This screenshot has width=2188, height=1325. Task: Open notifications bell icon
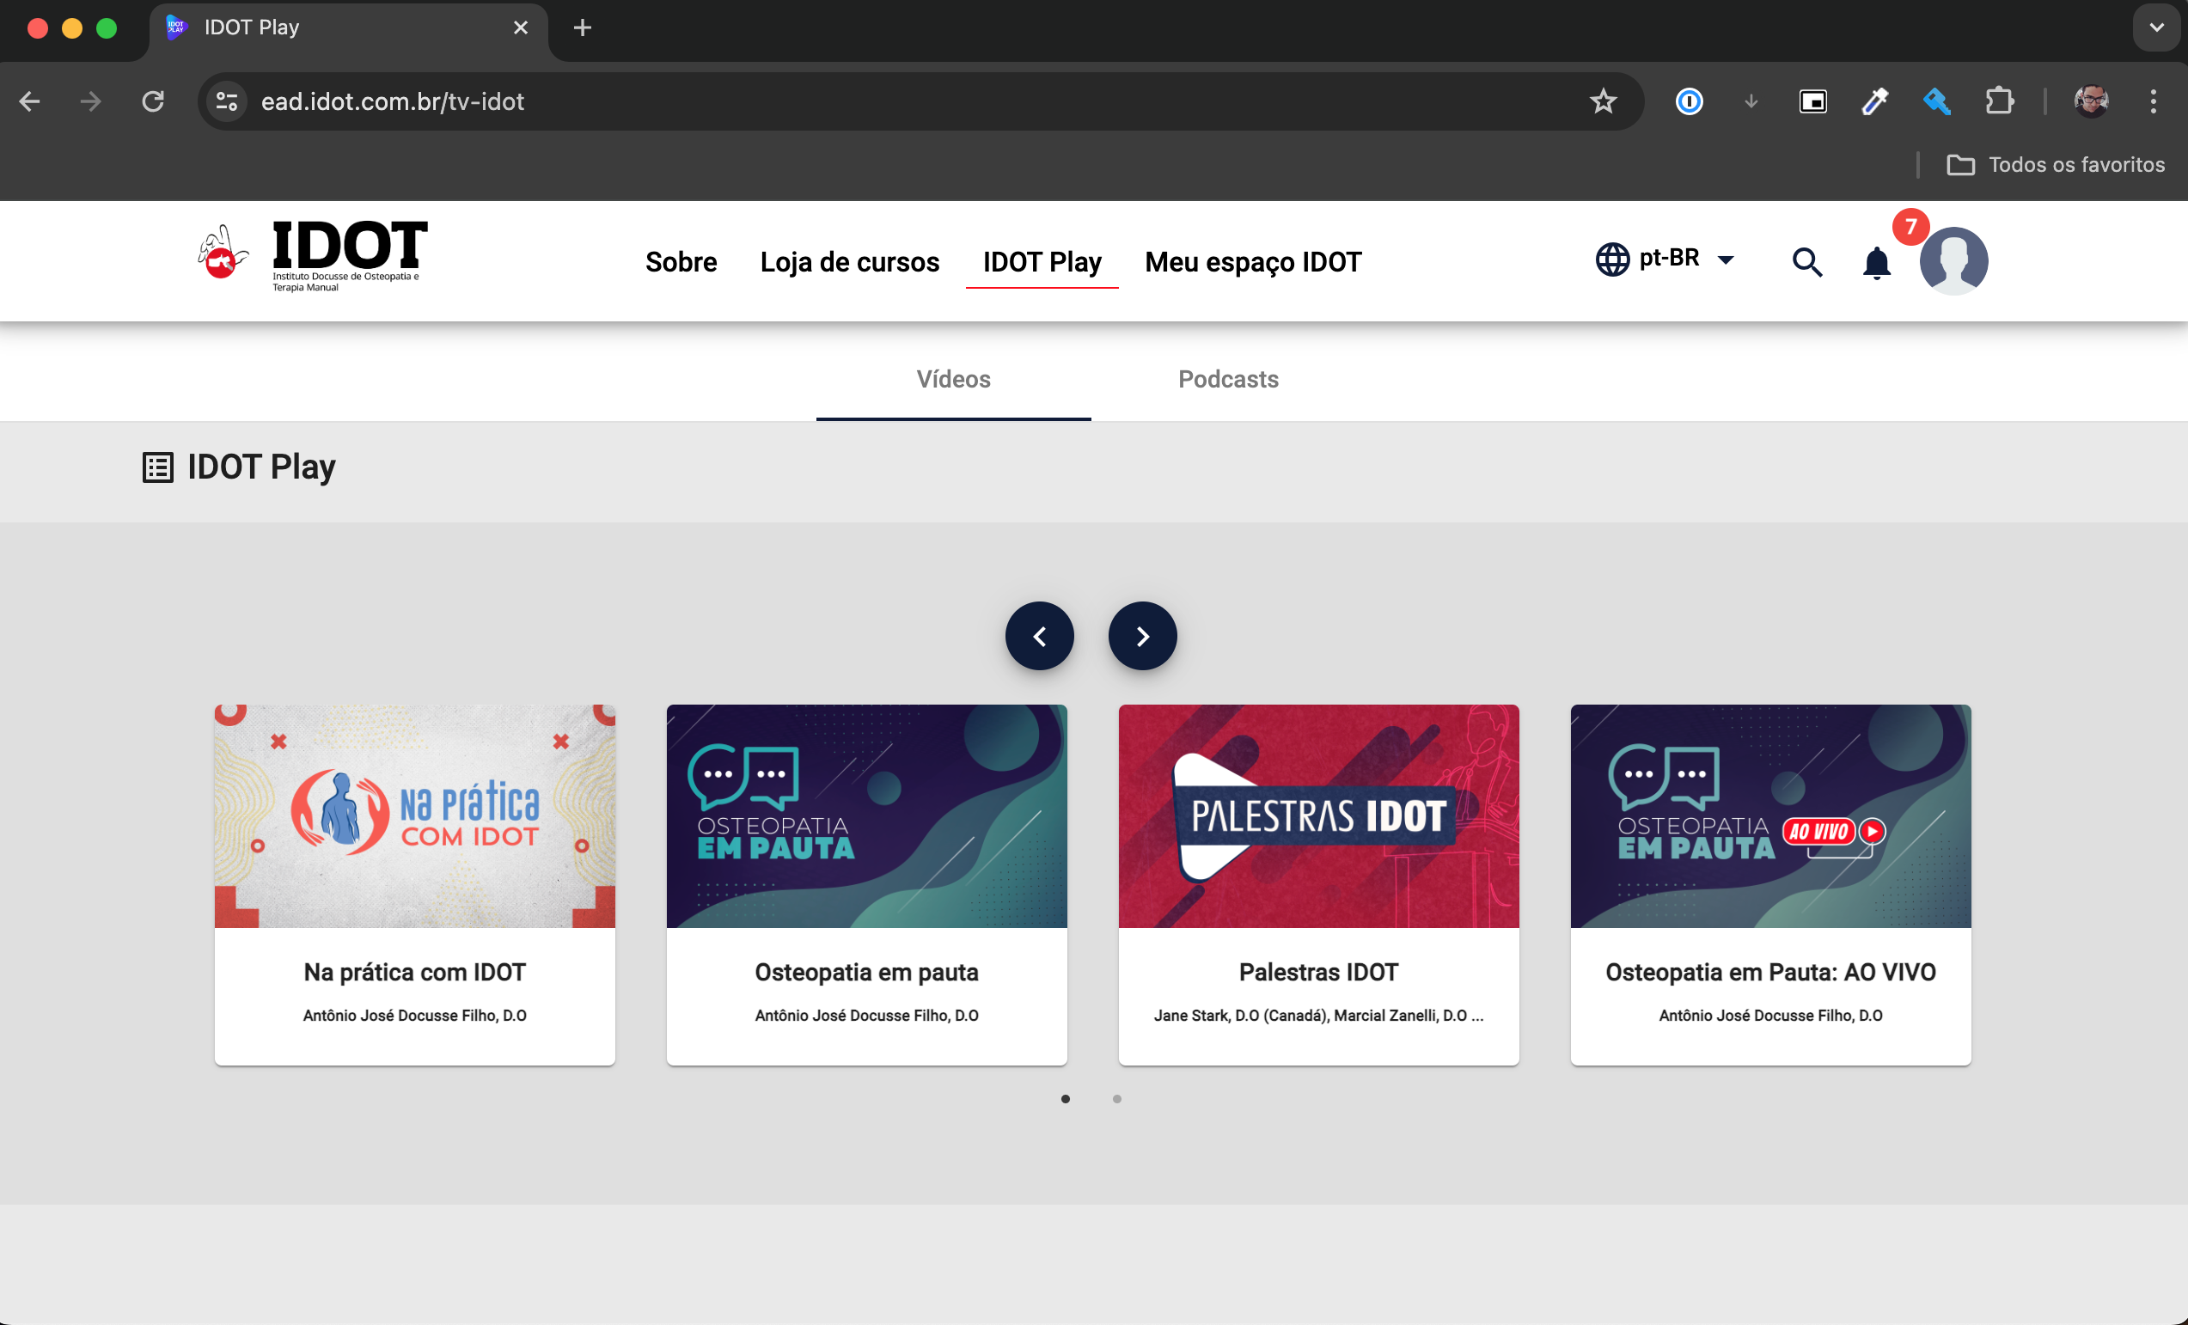click(x=1876, y=263)
